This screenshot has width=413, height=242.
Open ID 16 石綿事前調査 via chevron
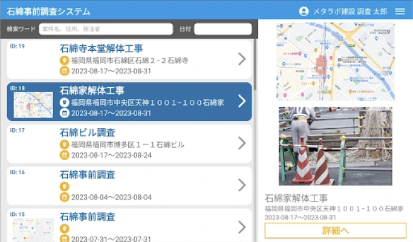241,185
